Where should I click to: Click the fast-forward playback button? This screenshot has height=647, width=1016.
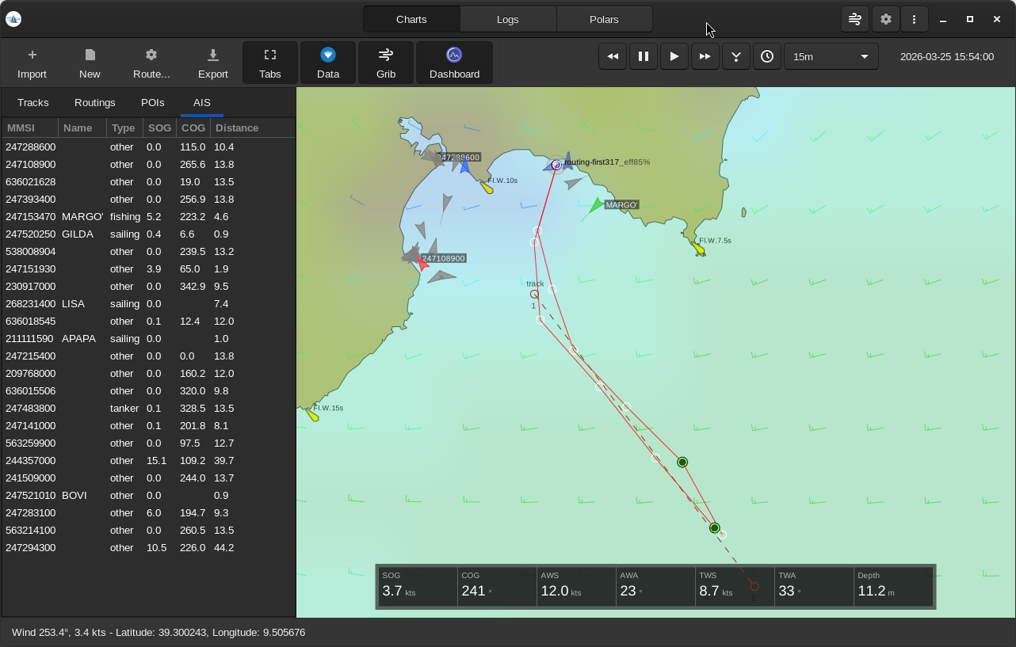tap(705, 56)
